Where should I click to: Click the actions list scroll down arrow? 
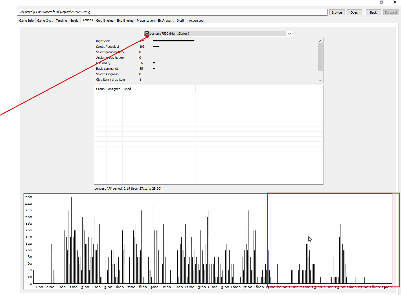[x=320, y=80]
